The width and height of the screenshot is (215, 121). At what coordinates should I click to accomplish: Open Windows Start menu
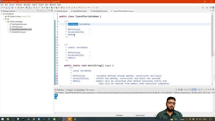point(2,119)
